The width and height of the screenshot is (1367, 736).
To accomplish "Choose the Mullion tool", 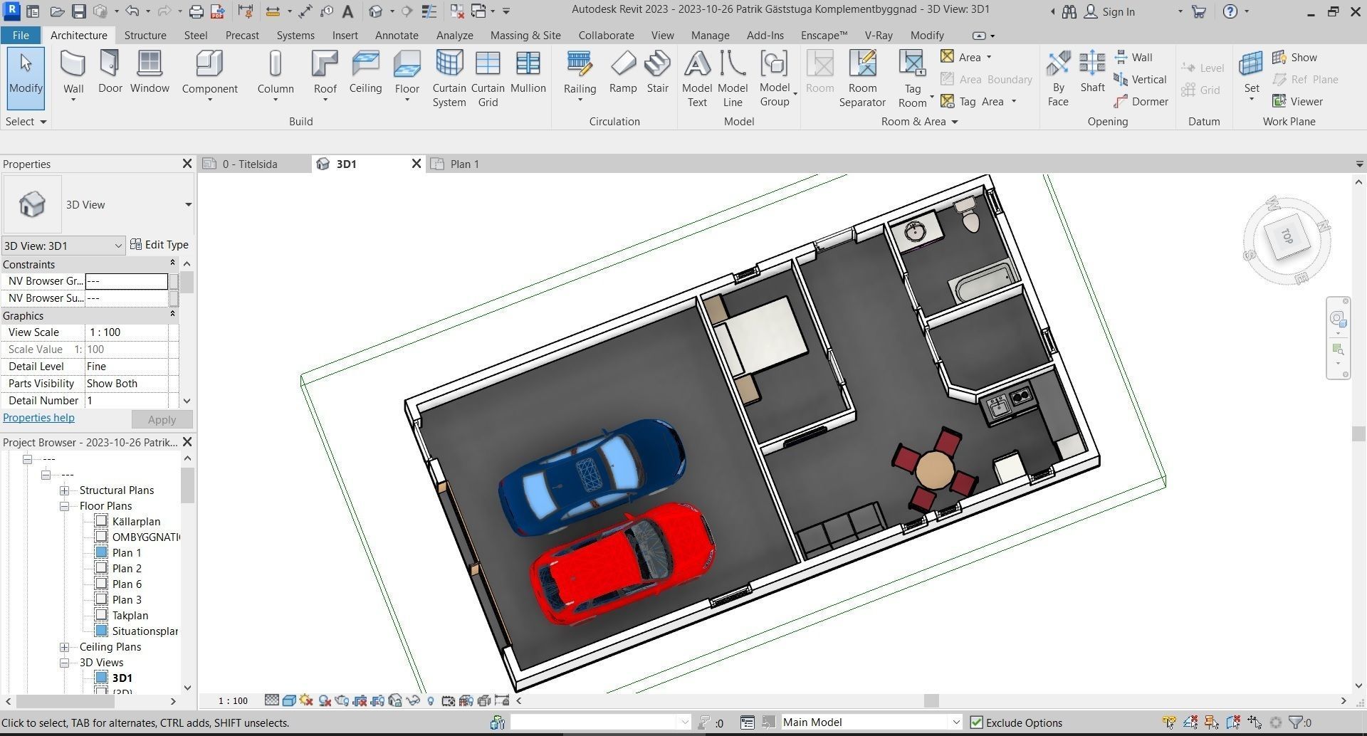I will click(528, 73).
